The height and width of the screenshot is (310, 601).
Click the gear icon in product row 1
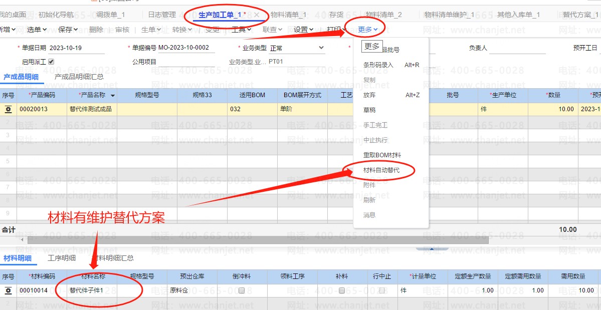tap(9, 109)
